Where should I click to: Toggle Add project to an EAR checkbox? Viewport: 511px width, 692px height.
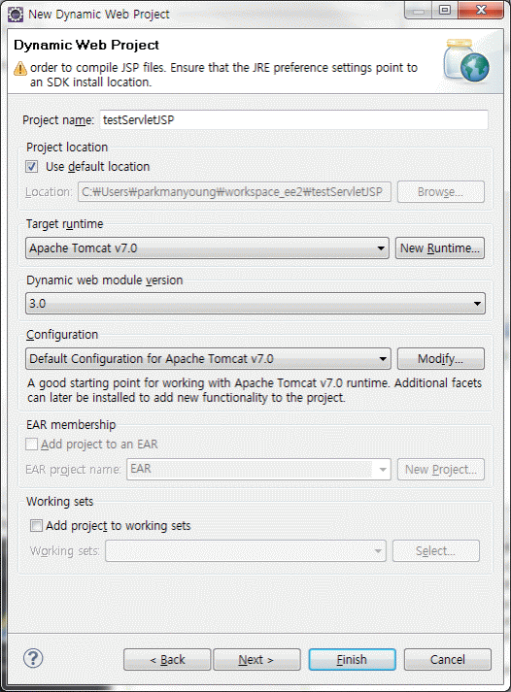click(31, 444)
